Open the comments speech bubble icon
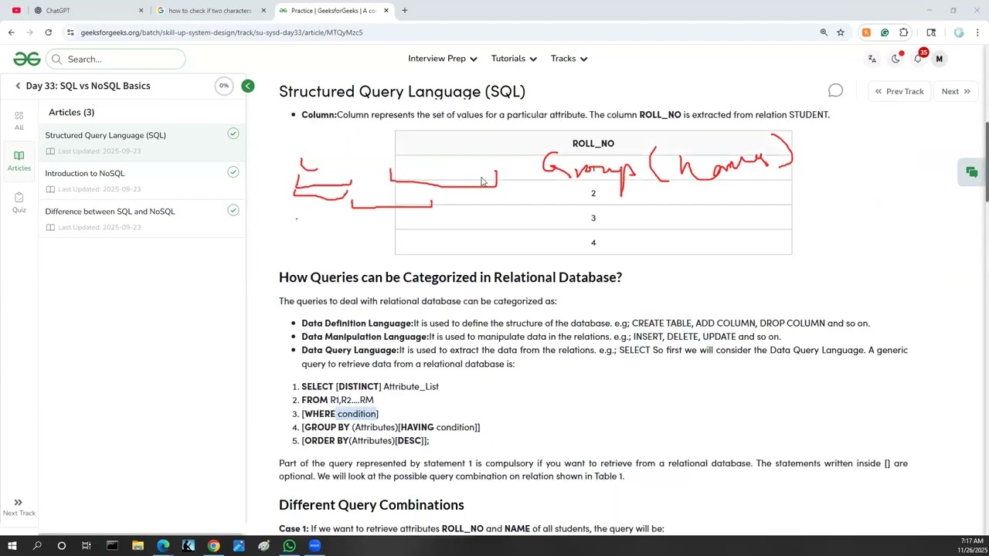The width and height of the screenshot is (989, 556). (x=835, y=91)
